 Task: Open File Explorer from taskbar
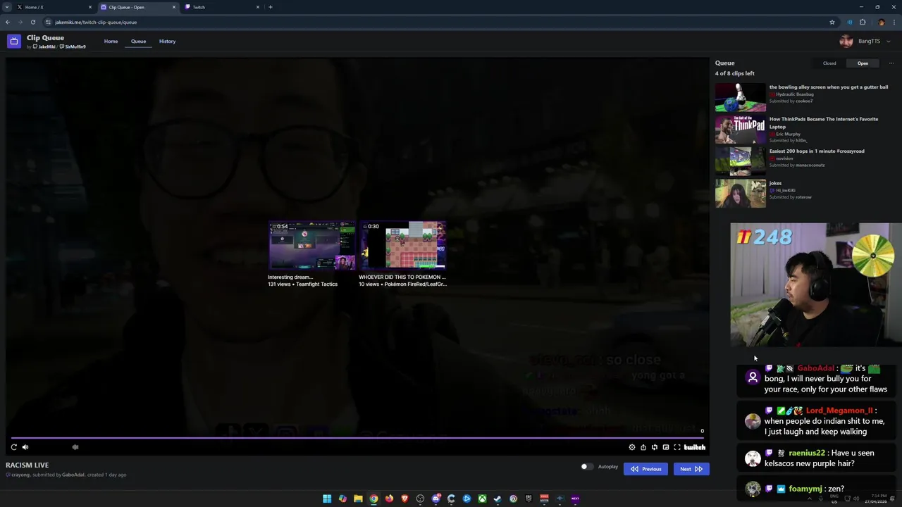(358, 499)
